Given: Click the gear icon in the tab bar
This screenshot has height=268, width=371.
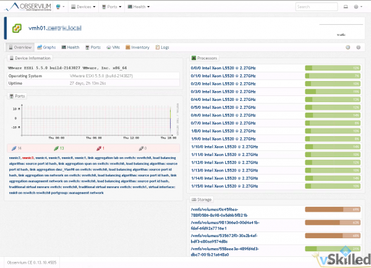Looking at the screenshot, I should coord(359,48).
